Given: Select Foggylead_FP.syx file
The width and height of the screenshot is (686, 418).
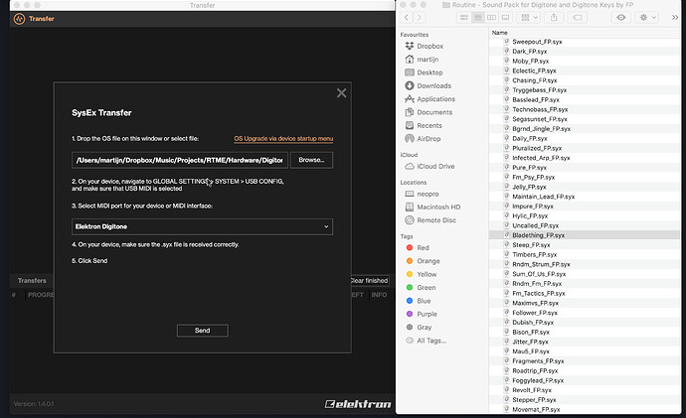Looking at the screenshot, I should pos(538,380).
